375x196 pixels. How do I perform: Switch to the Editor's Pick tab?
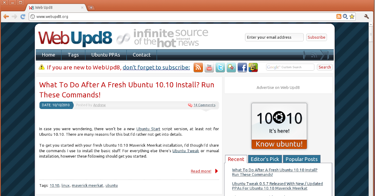coord(265,159)
